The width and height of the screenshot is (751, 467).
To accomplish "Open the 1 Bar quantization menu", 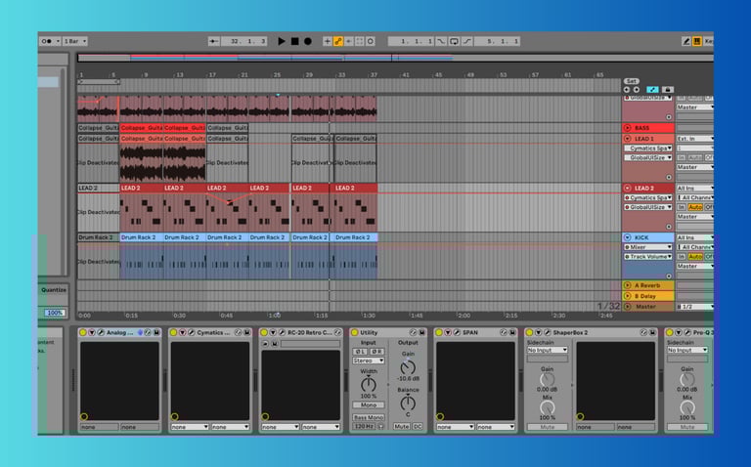I will [x=74, y=41].
